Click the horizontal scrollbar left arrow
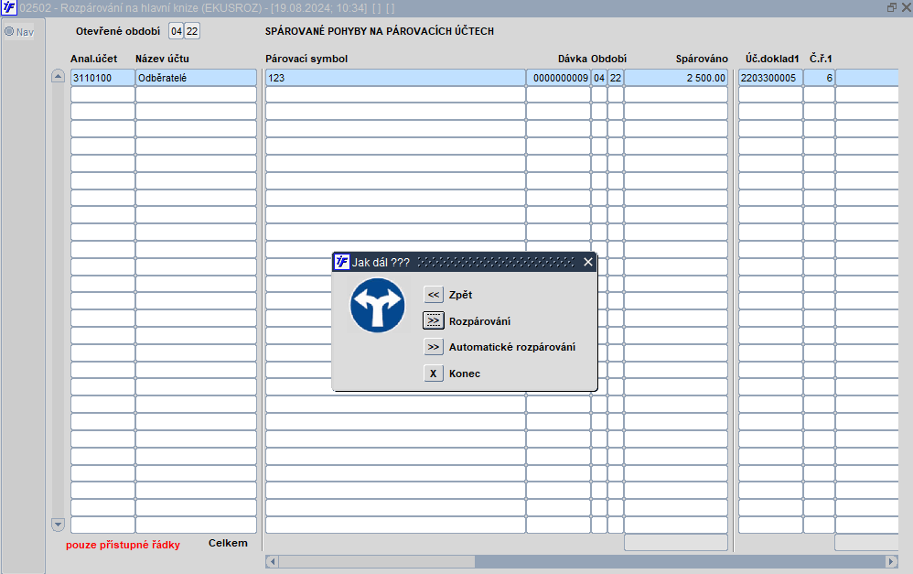The image size is (913, 574). [x=272, y=562]
